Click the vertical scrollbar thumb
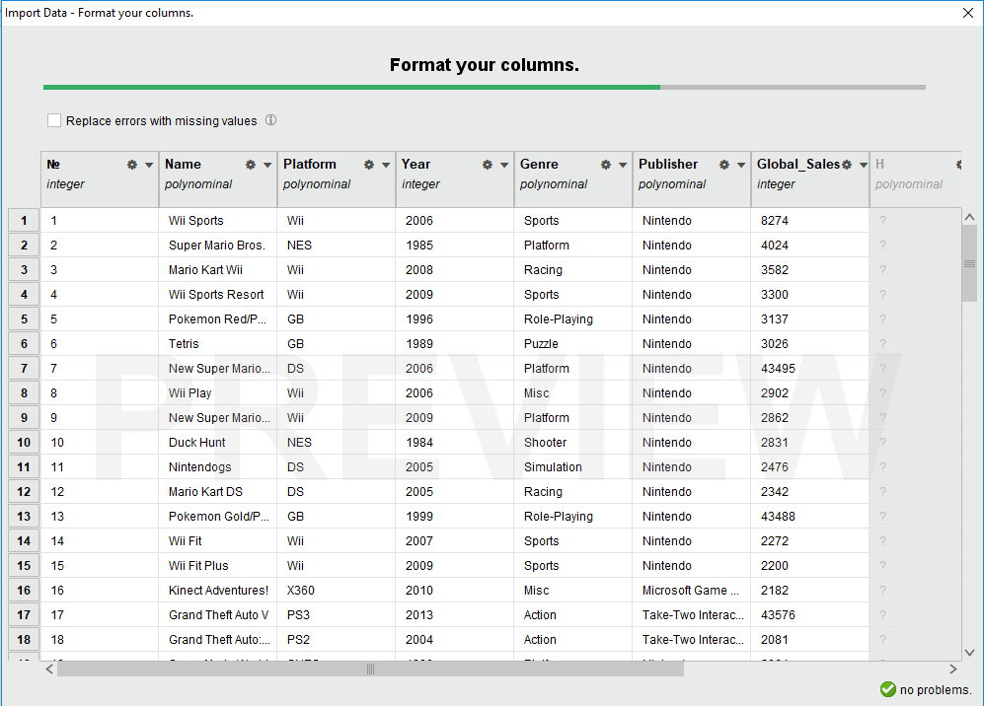This screenshot has height=706, width=984. pos(969,263)
